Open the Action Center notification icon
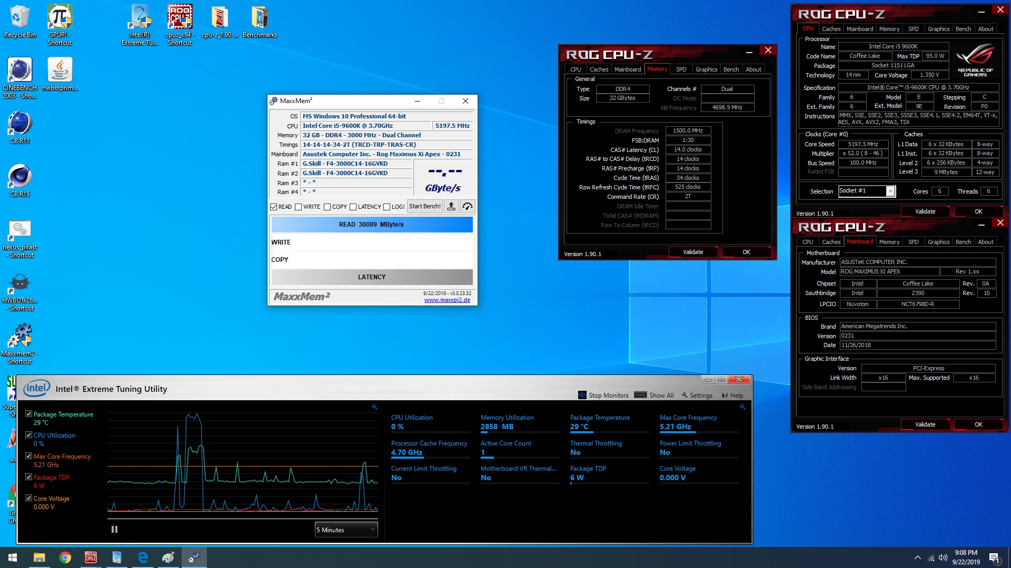 [x=995, y=557]
